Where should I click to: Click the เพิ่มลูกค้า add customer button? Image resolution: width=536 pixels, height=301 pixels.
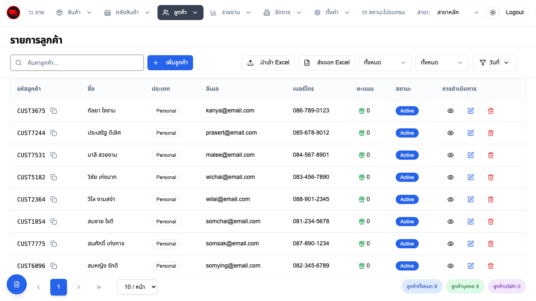point(170,63)
